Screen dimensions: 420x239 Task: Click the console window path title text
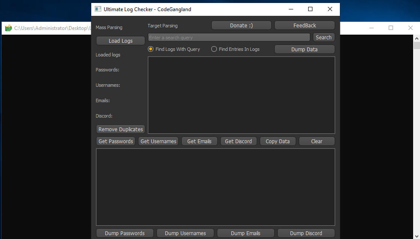pyautogui.click(x=52, y=28)
